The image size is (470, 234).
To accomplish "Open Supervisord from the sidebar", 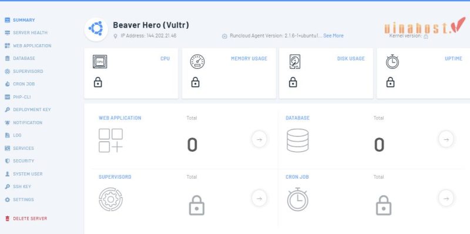I will click(x=24, y=71).
